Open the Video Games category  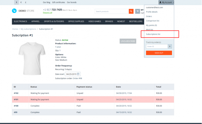(x=95, y=21)
